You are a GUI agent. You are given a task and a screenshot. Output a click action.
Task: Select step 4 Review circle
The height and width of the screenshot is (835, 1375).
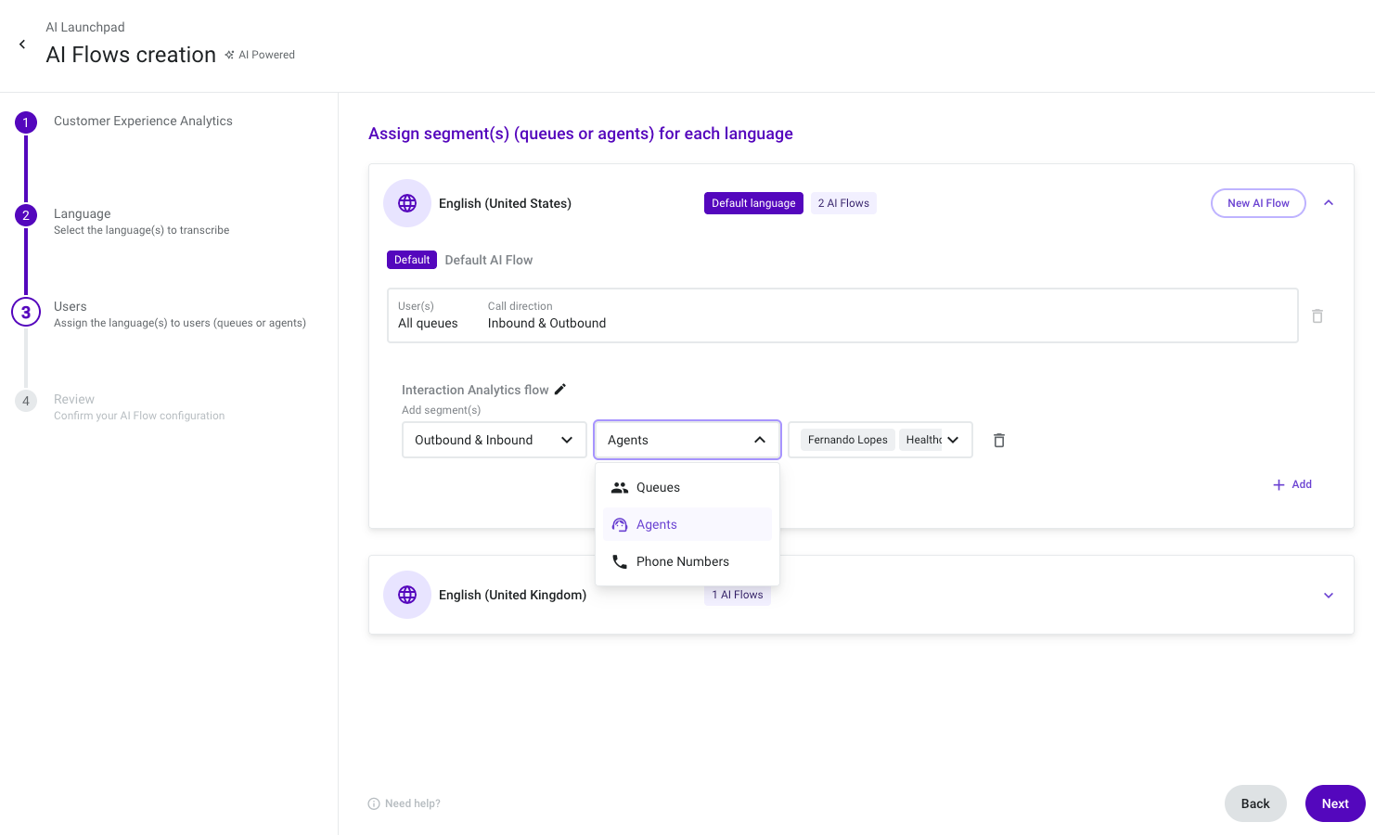(26, 401)
